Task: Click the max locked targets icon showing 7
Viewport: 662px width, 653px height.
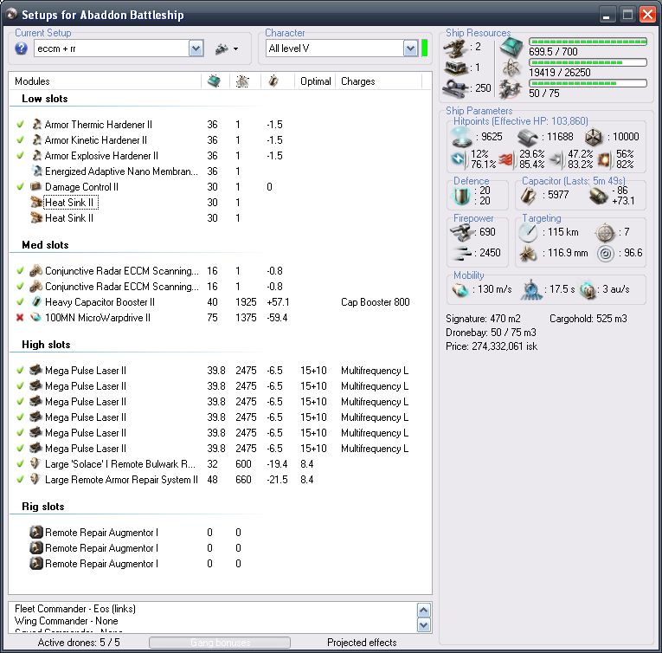Action: [x=605, y=232]
